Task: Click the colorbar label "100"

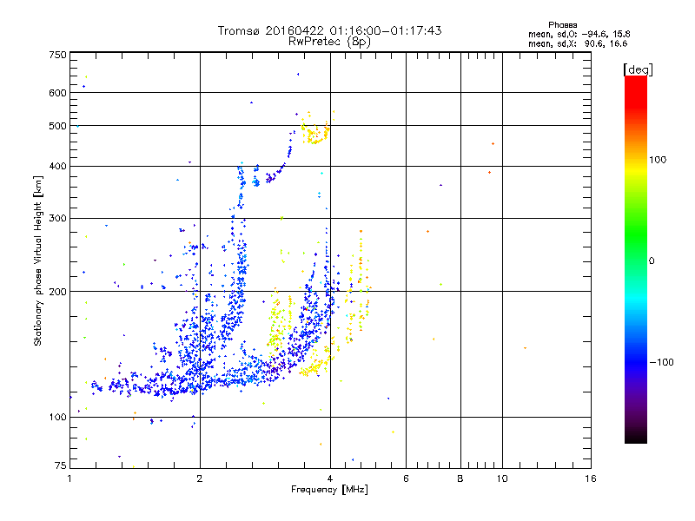Action: click(658, 160)
